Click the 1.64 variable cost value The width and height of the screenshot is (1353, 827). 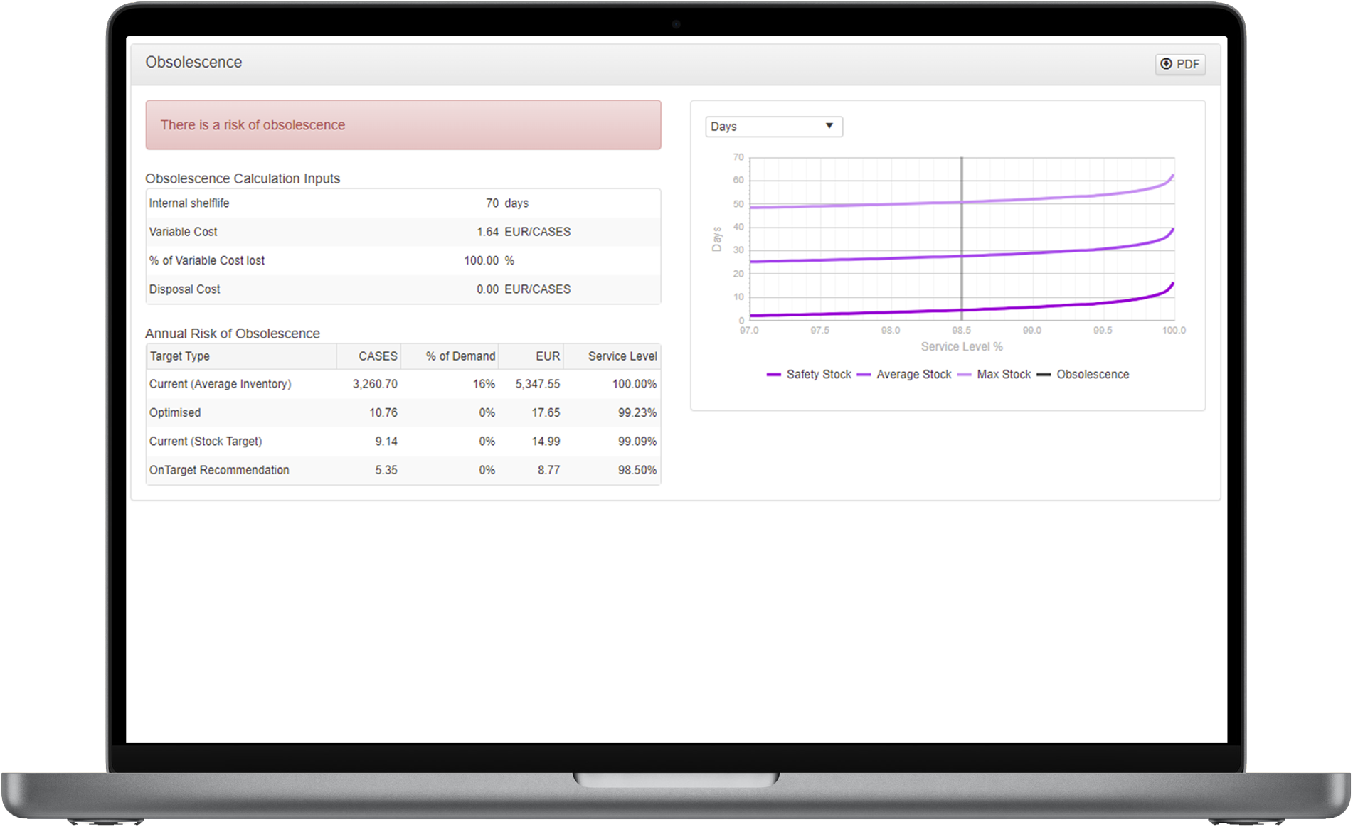pos(487,232)
